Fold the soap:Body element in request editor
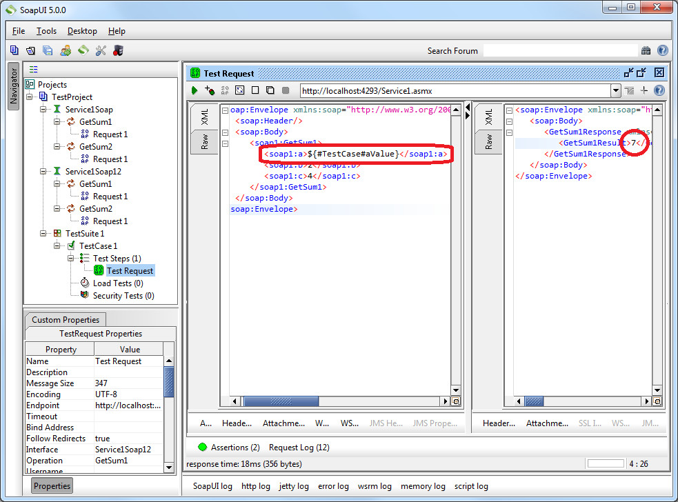Viewport: 678px width, 502px height. click(226, 132)
